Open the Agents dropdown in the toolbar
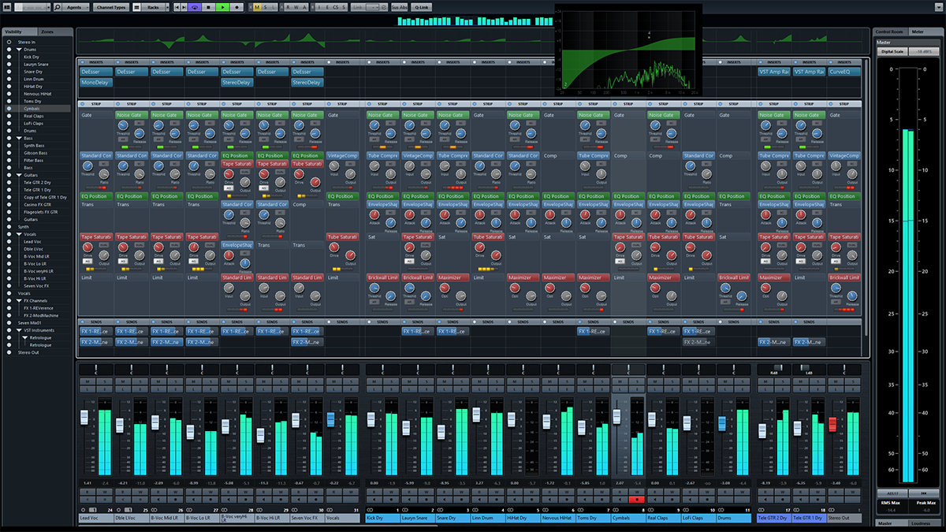The height and width of the screenshot is (532, 946). click(x=75, y=7)
